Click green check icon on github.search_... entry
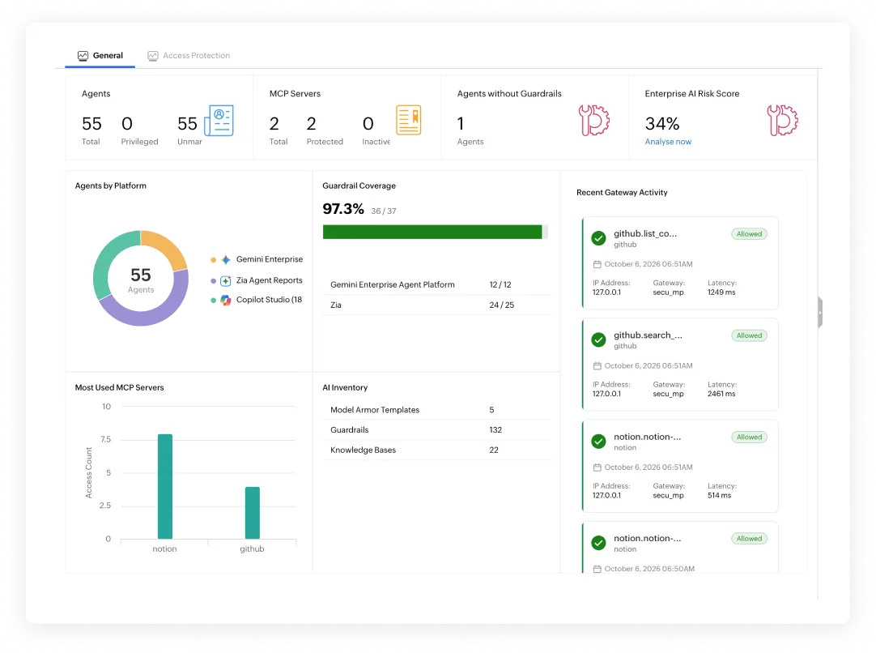The image size is (876, 653). pyautogui.click(x=598, y=340)
